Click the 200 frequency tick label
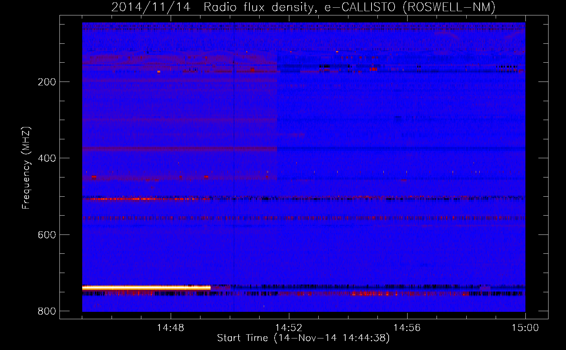 click(47, 82)
